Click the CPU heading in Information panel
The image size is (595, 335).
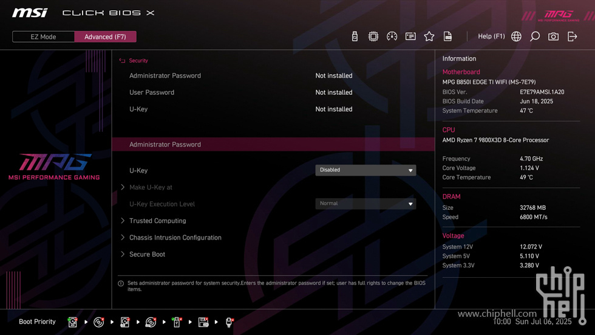pos(449,130)
